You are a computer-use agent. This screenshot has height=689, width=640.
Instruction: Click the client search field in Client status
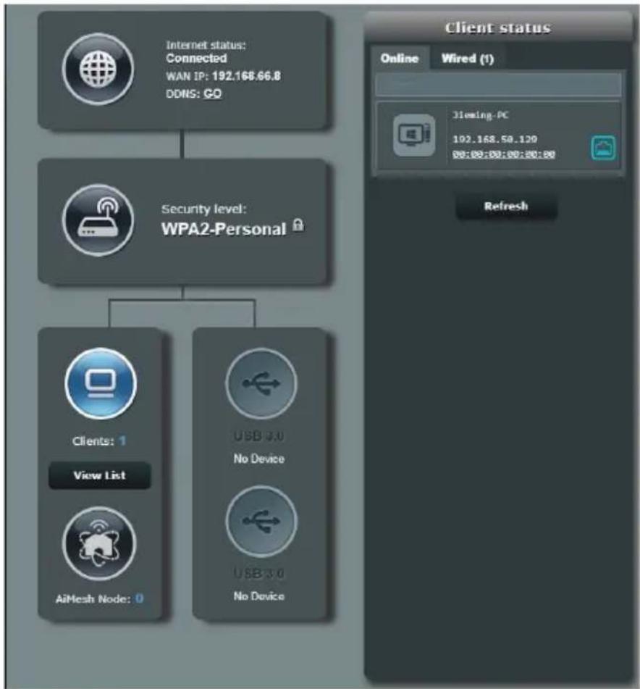click(498, 84)
